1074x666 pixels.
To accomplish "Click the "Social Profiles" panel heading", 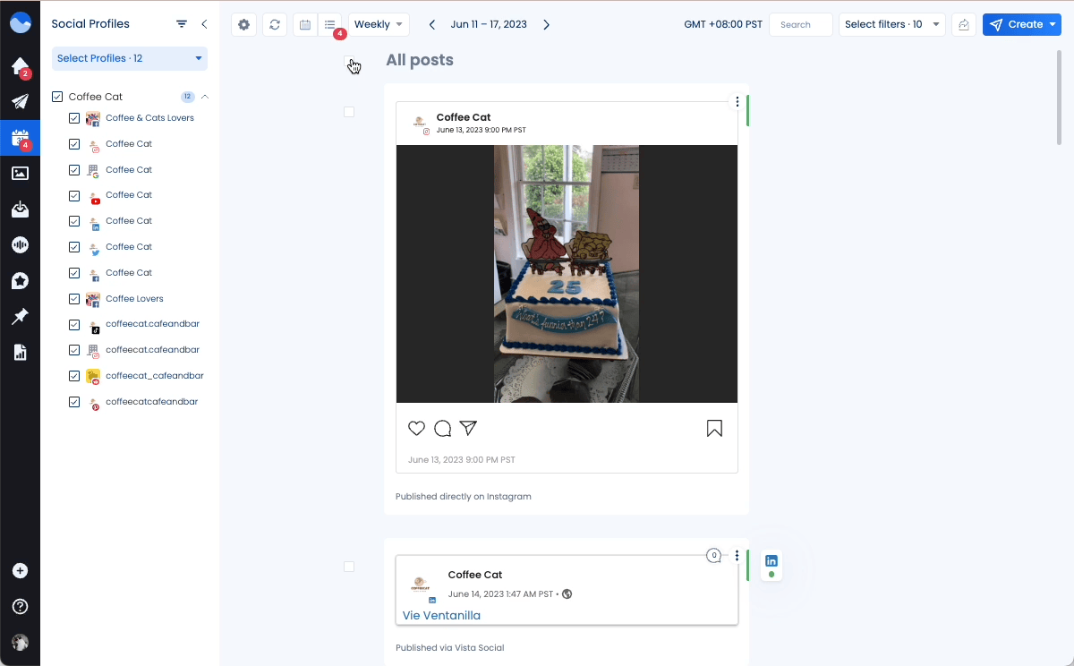I will coord(90,24).
